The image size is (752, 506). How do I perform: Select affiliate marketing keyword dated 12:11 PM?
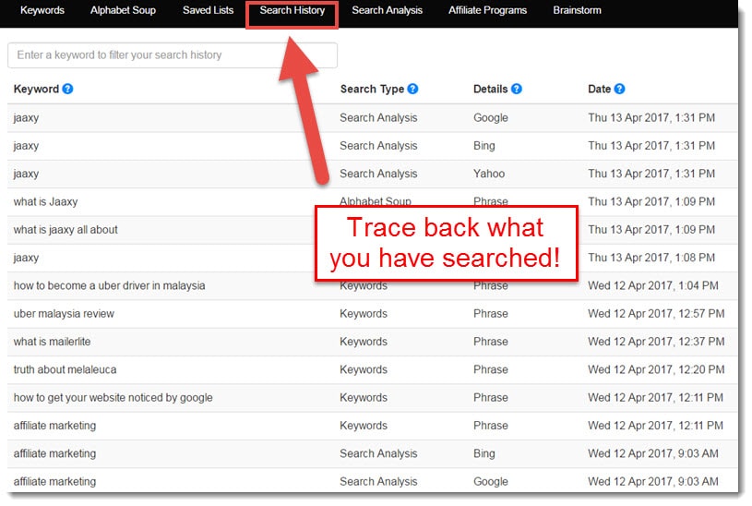(54, 426)
